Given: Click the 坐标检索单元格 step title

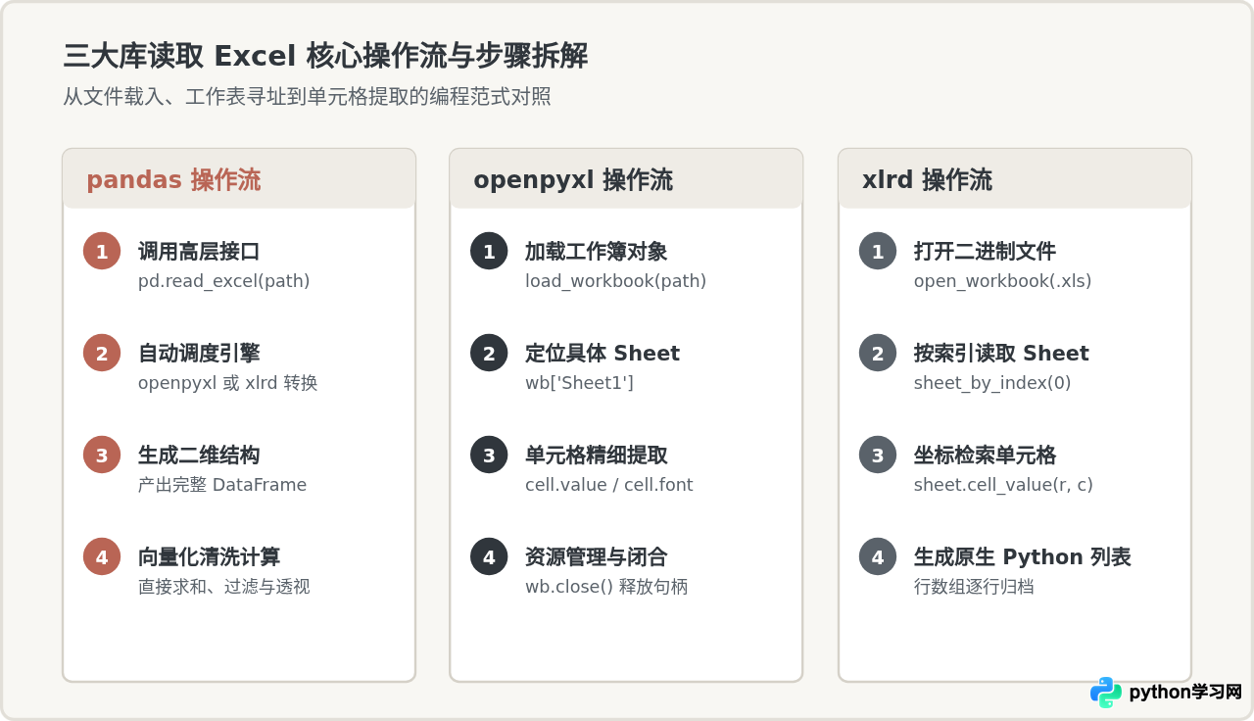Looking at the screenshot, I should tap(986, 456).
